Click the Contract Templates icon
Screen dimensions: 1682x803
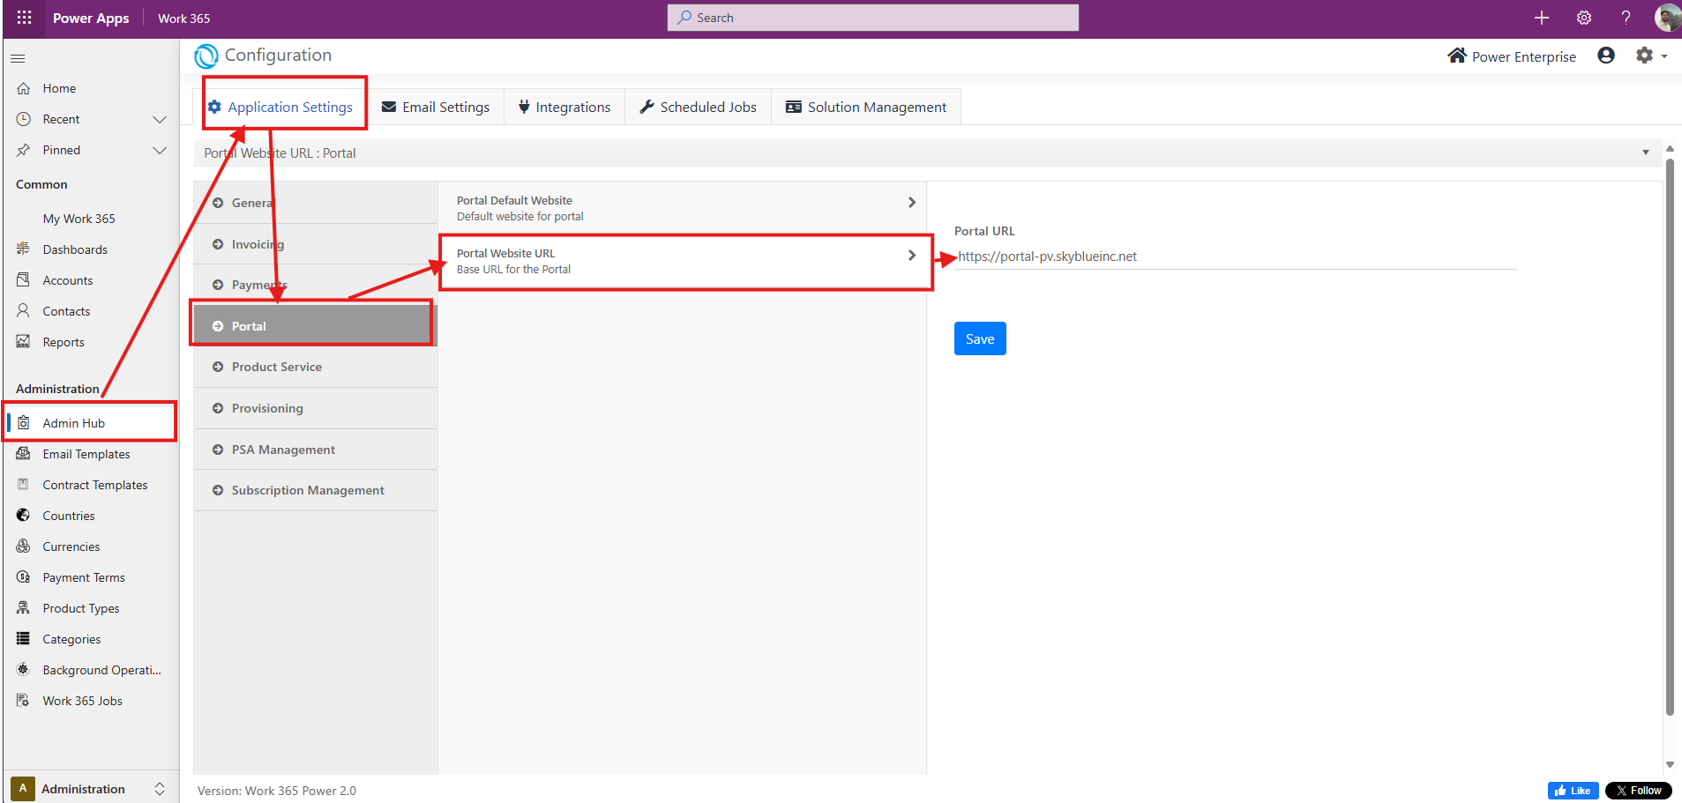tap(24, 485)
